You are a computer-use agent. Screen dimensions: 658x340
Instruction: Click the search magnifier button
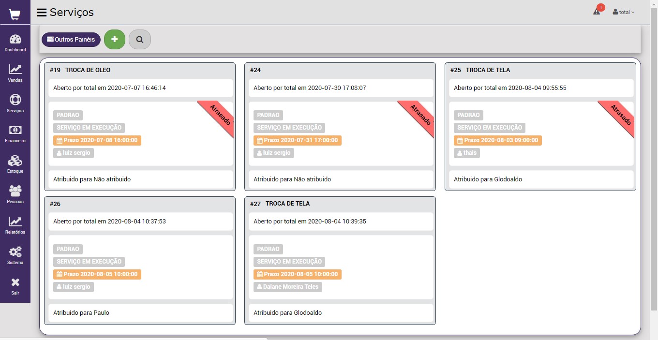point(140,40)
